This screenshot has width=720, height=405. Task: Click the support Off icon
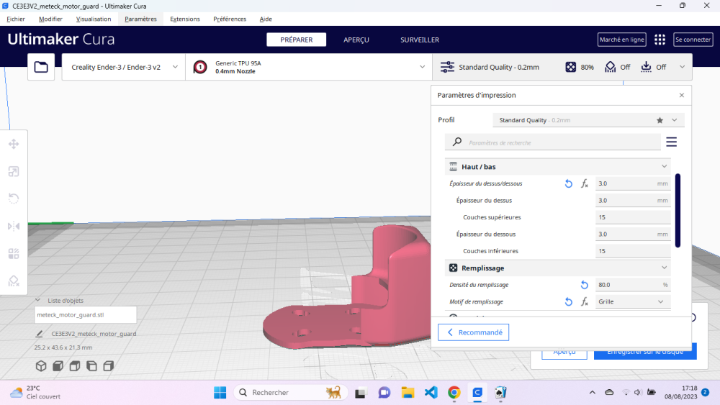point(610,67)
